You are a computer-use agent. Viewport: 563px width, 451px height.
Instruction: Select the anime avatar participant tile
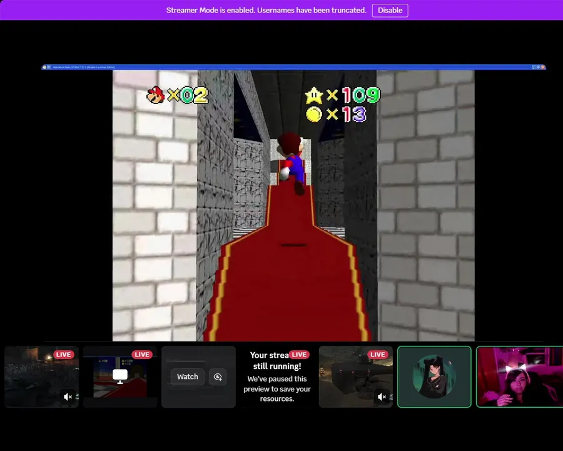434,376
